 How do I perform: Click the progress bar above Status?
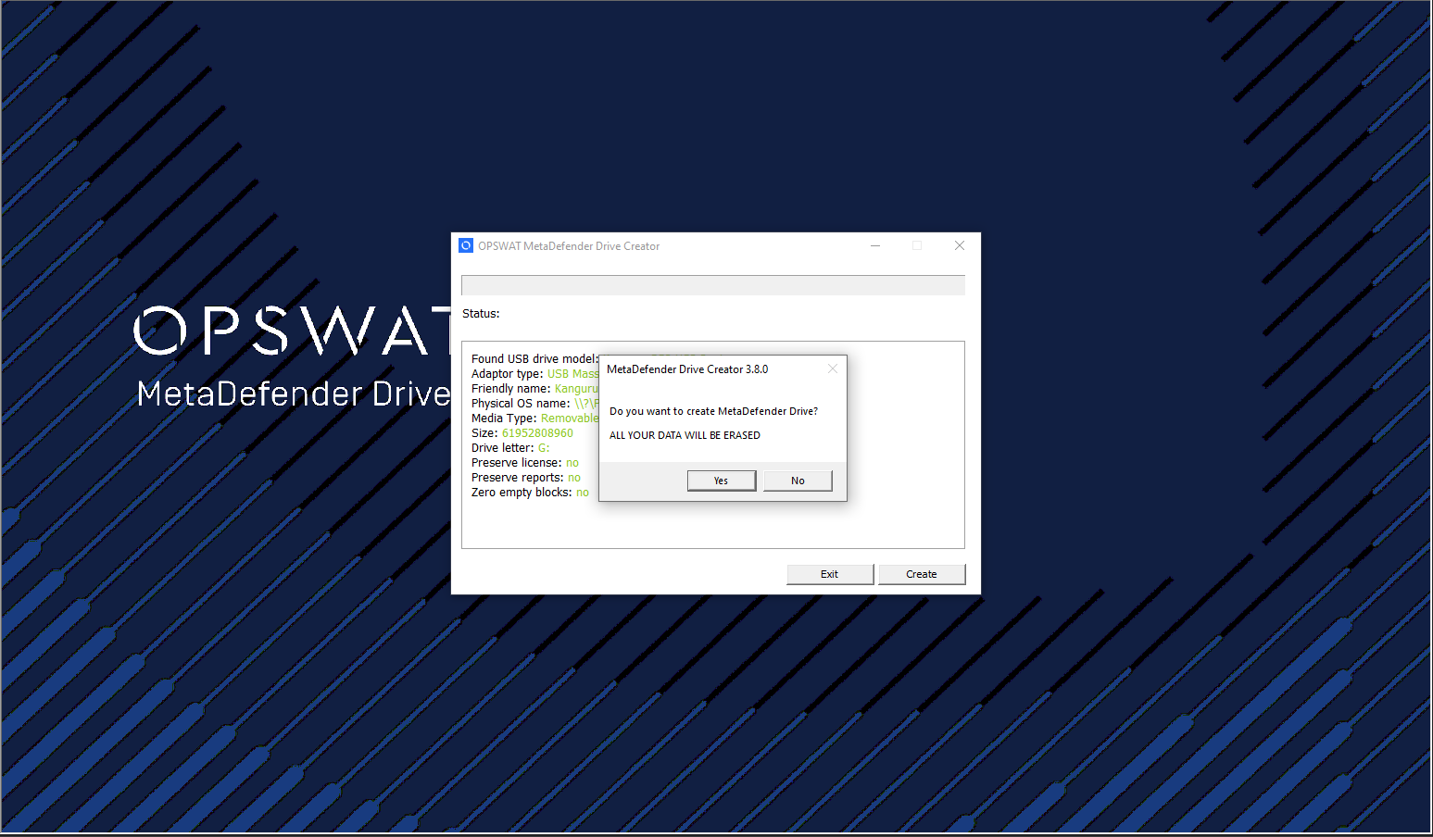(713, 285)
